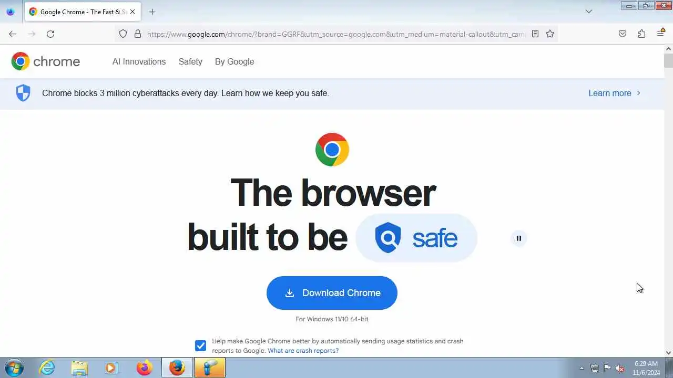Open the AI Innovations menu
This screenshot has width=673, height=378.
[x=139, y=61]
